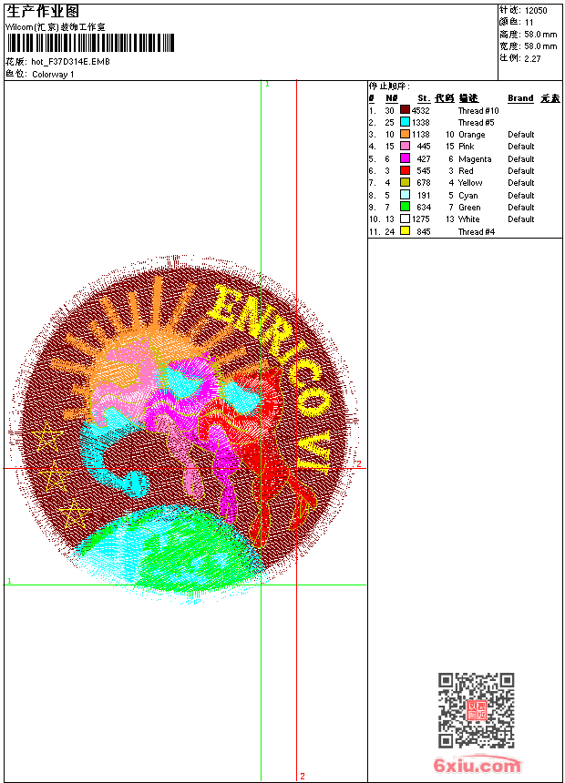Click the title '生产作业图'

tap(43, 12)
